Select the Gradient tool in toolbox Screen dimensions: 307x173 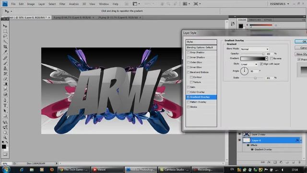[x=5, y=84]
